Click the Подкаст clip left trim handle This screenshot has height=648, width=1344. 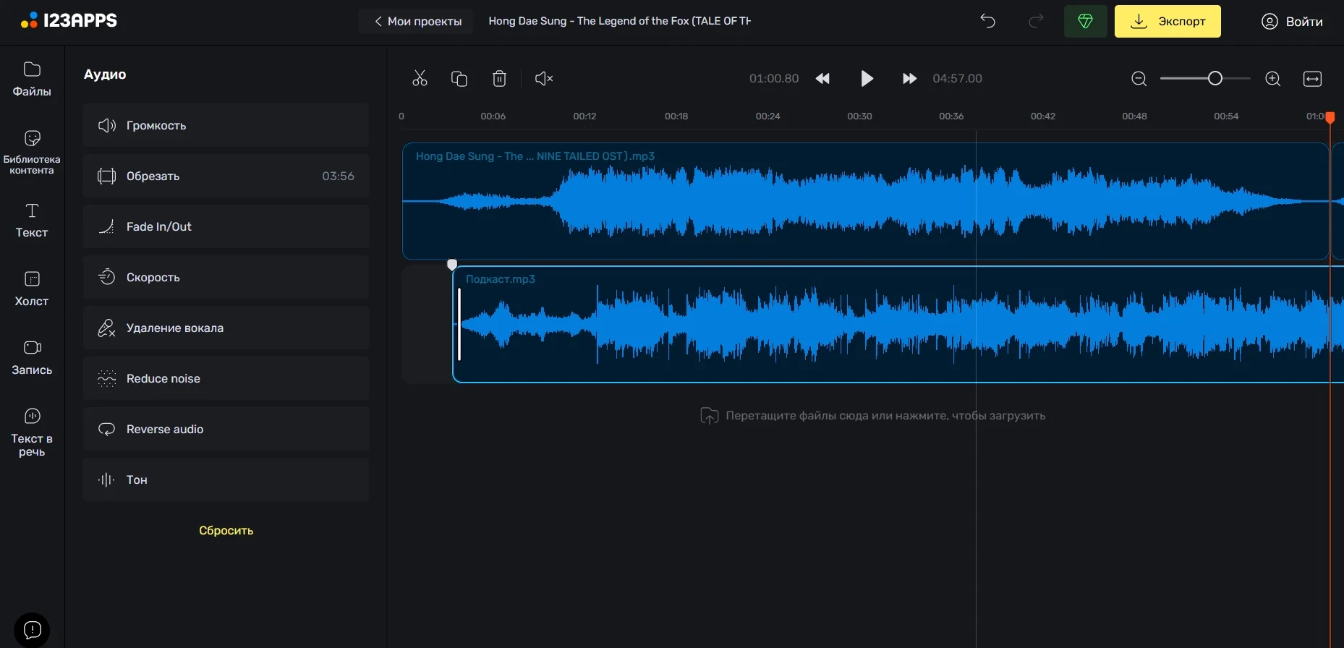click(x=459, y=324)
